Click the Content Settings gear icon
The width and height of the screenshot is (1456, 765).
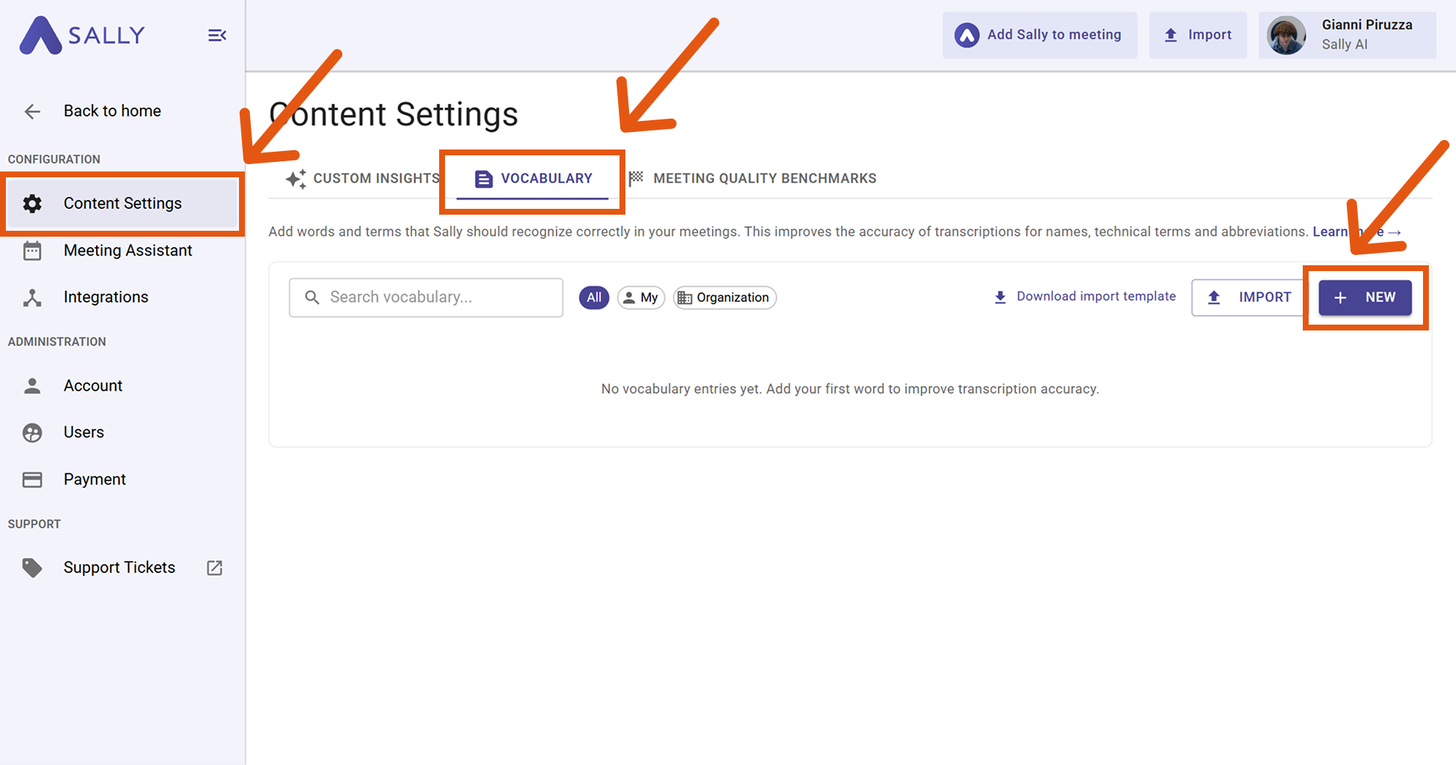point(32,204)
